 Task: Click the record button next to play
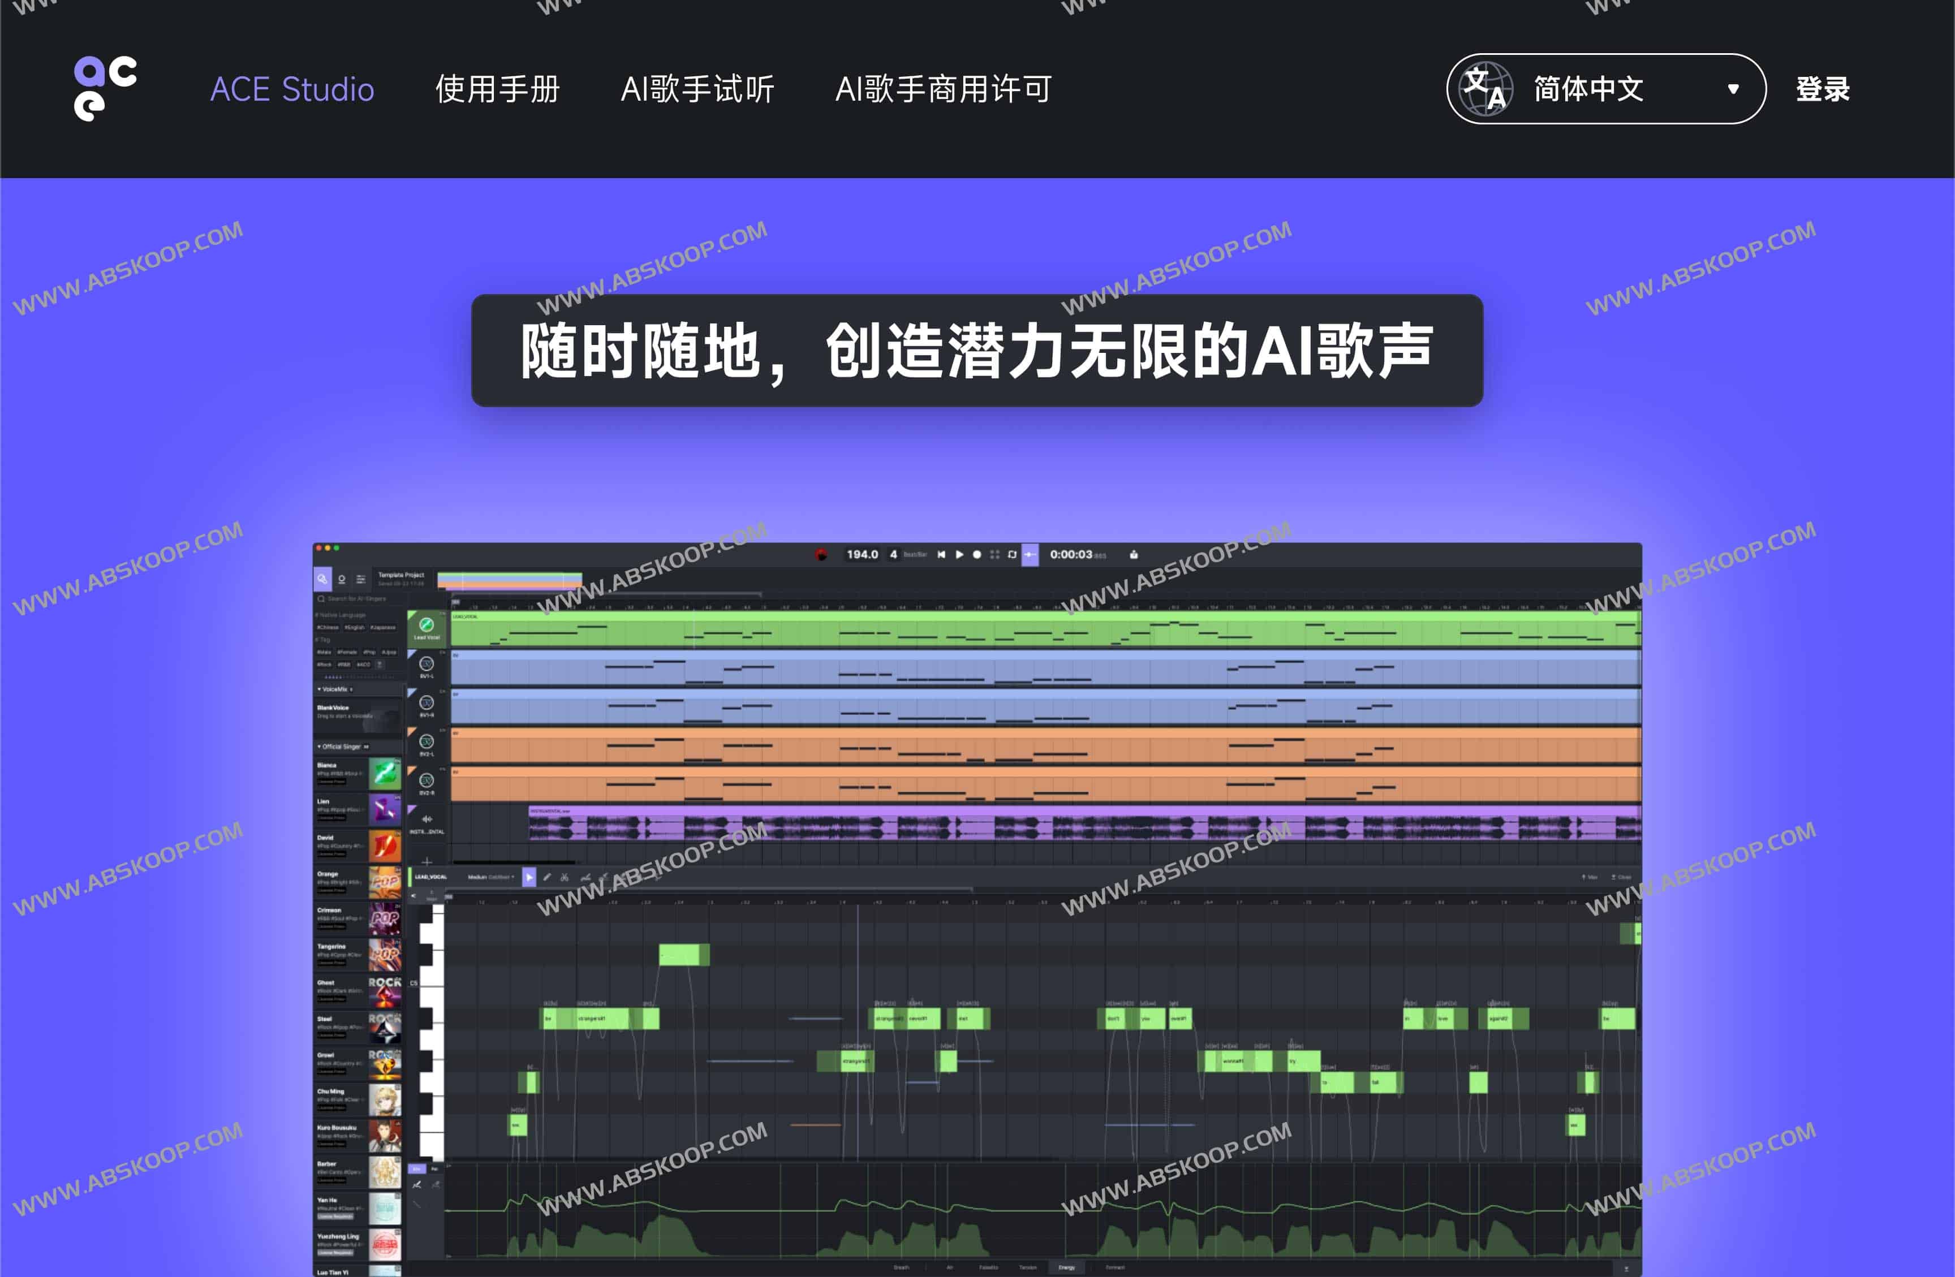pyautogui.click(x=977, y=554)
